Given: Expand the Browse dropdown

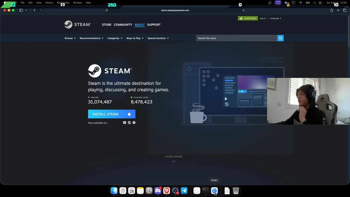Looking at the screenshot, I should pos(70,38).
